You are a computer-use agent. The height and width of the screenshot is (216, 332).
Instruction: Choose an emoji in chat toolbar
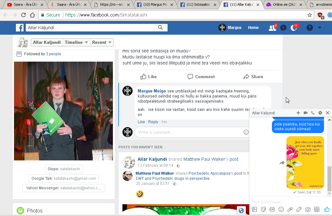[281, 209]
